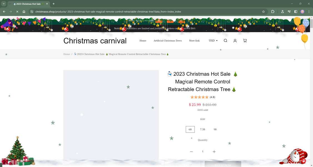The width and height of the screenshot is (313, 167).
Task: Increase quantity with the plus stepper
Action: [214, 151]
